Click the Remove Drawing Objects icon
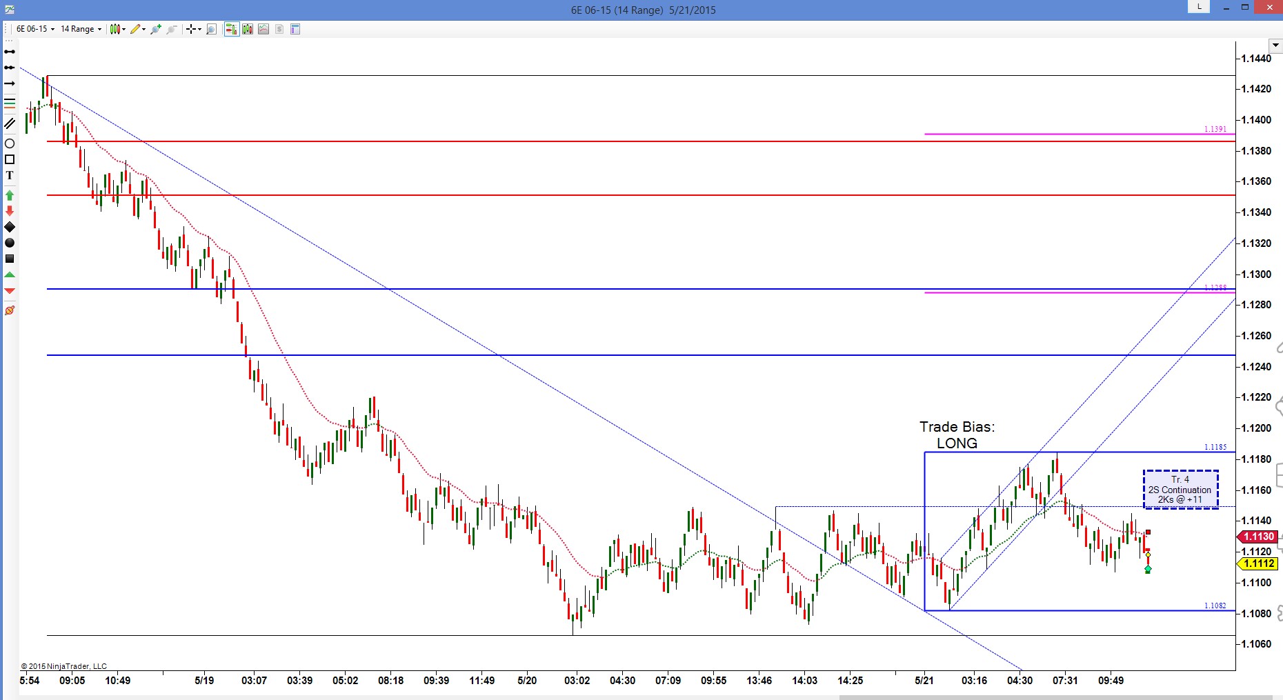 [10, 310]
